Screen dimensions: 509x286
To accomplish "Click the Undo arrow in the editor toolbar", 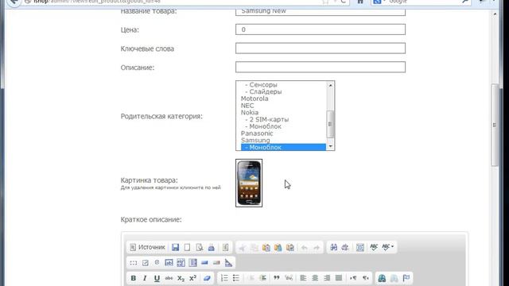I will coord(304,248).
